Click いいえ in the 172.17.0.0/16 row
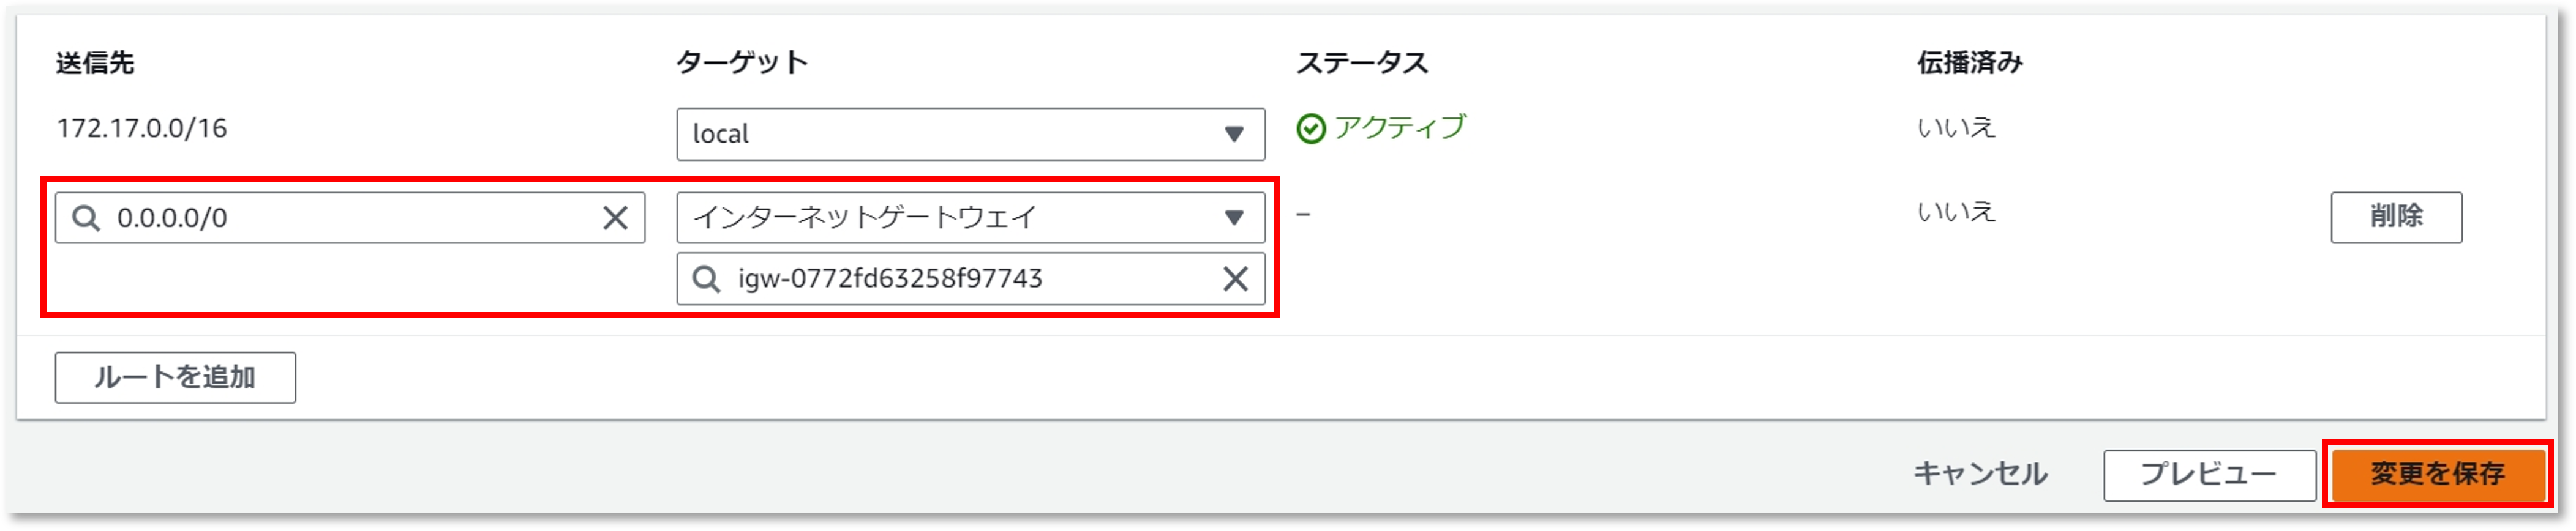The height and width of the screenshot is (531, 2576). [1956, 128]
